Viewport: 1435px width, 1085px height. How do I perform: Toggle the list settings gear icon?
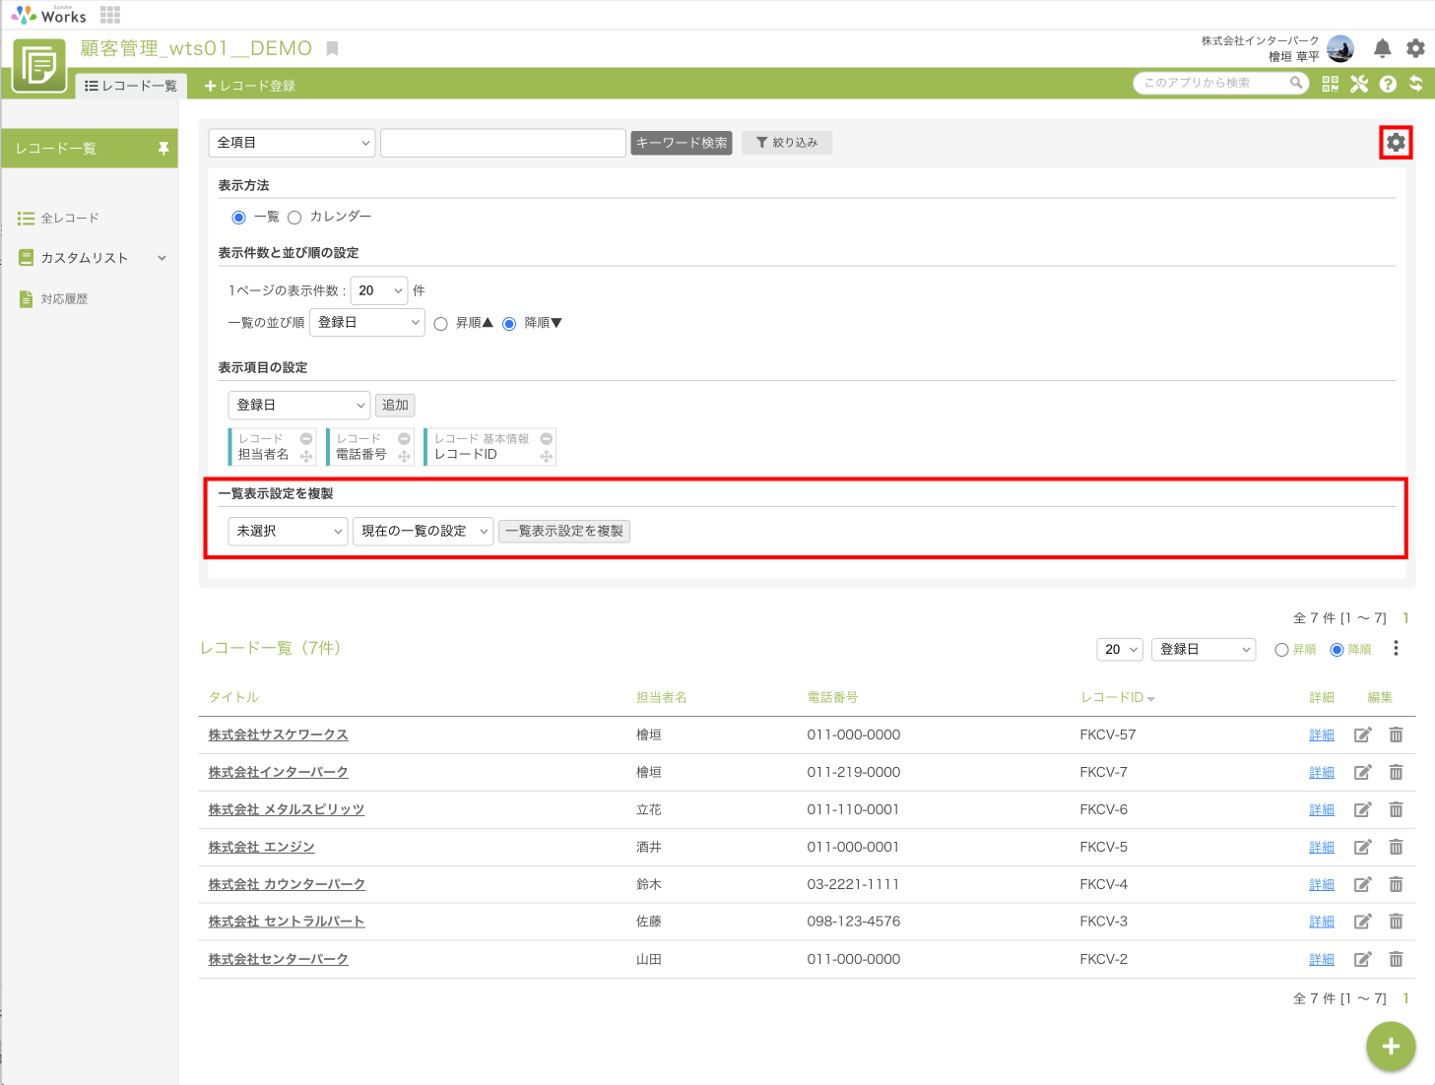click(x=1396, y=143)
